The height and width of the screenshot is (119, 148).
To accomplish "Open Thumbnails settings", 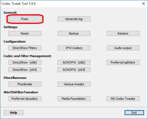I will point(25,84).
